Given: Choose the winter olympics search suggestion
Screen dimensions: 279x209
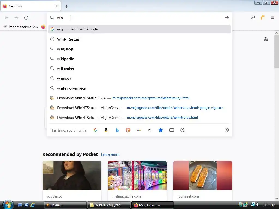Looking at the screenshot, I should click(139, 88).
